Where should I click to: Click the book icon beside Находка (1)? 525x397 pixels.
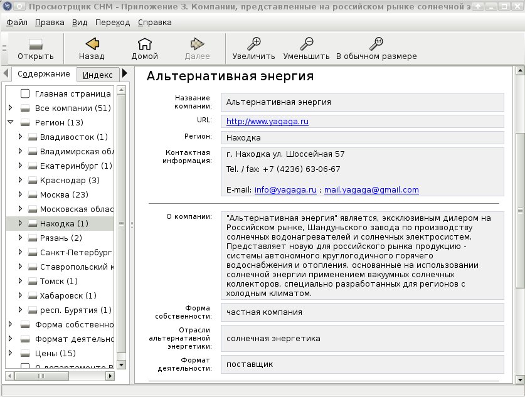pyautogui.click(x=33, y=224)
